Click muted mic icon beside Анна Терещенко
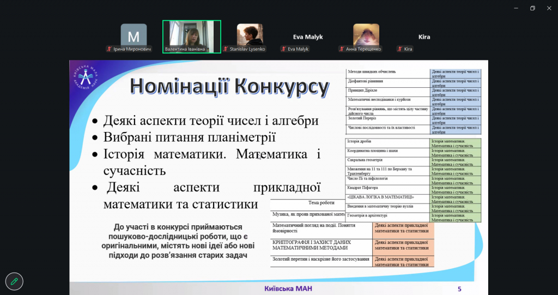This screenshot has width=558, height=295. [342, 49]
